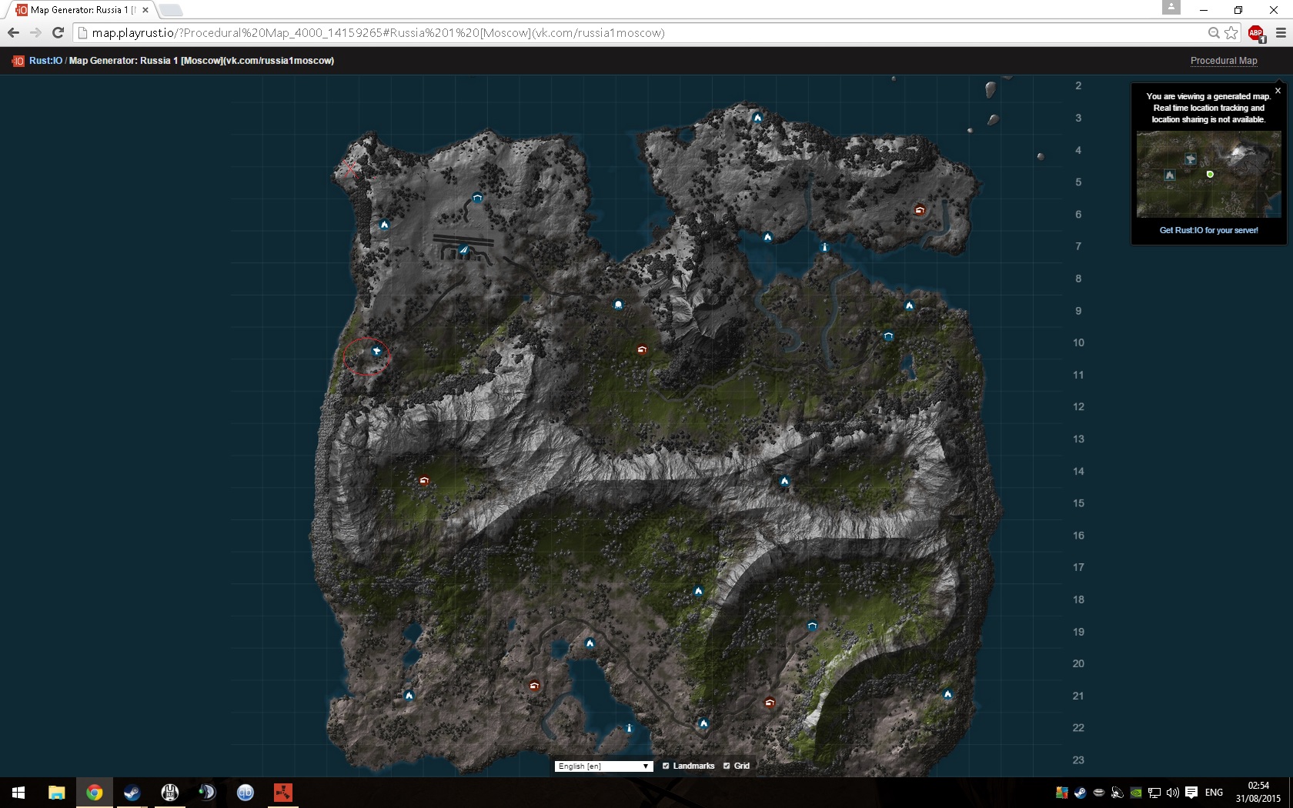Click the cave icon at the southern road bend, row 22
Screen dimensions: 1293x808
tap(703, 723)
